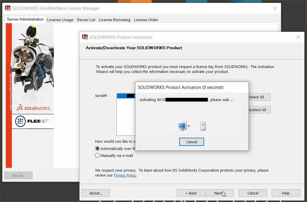The height and width of the screenshot is (202, 307).
Task: Open the License Borrowing tab
Action: [114, 20]
